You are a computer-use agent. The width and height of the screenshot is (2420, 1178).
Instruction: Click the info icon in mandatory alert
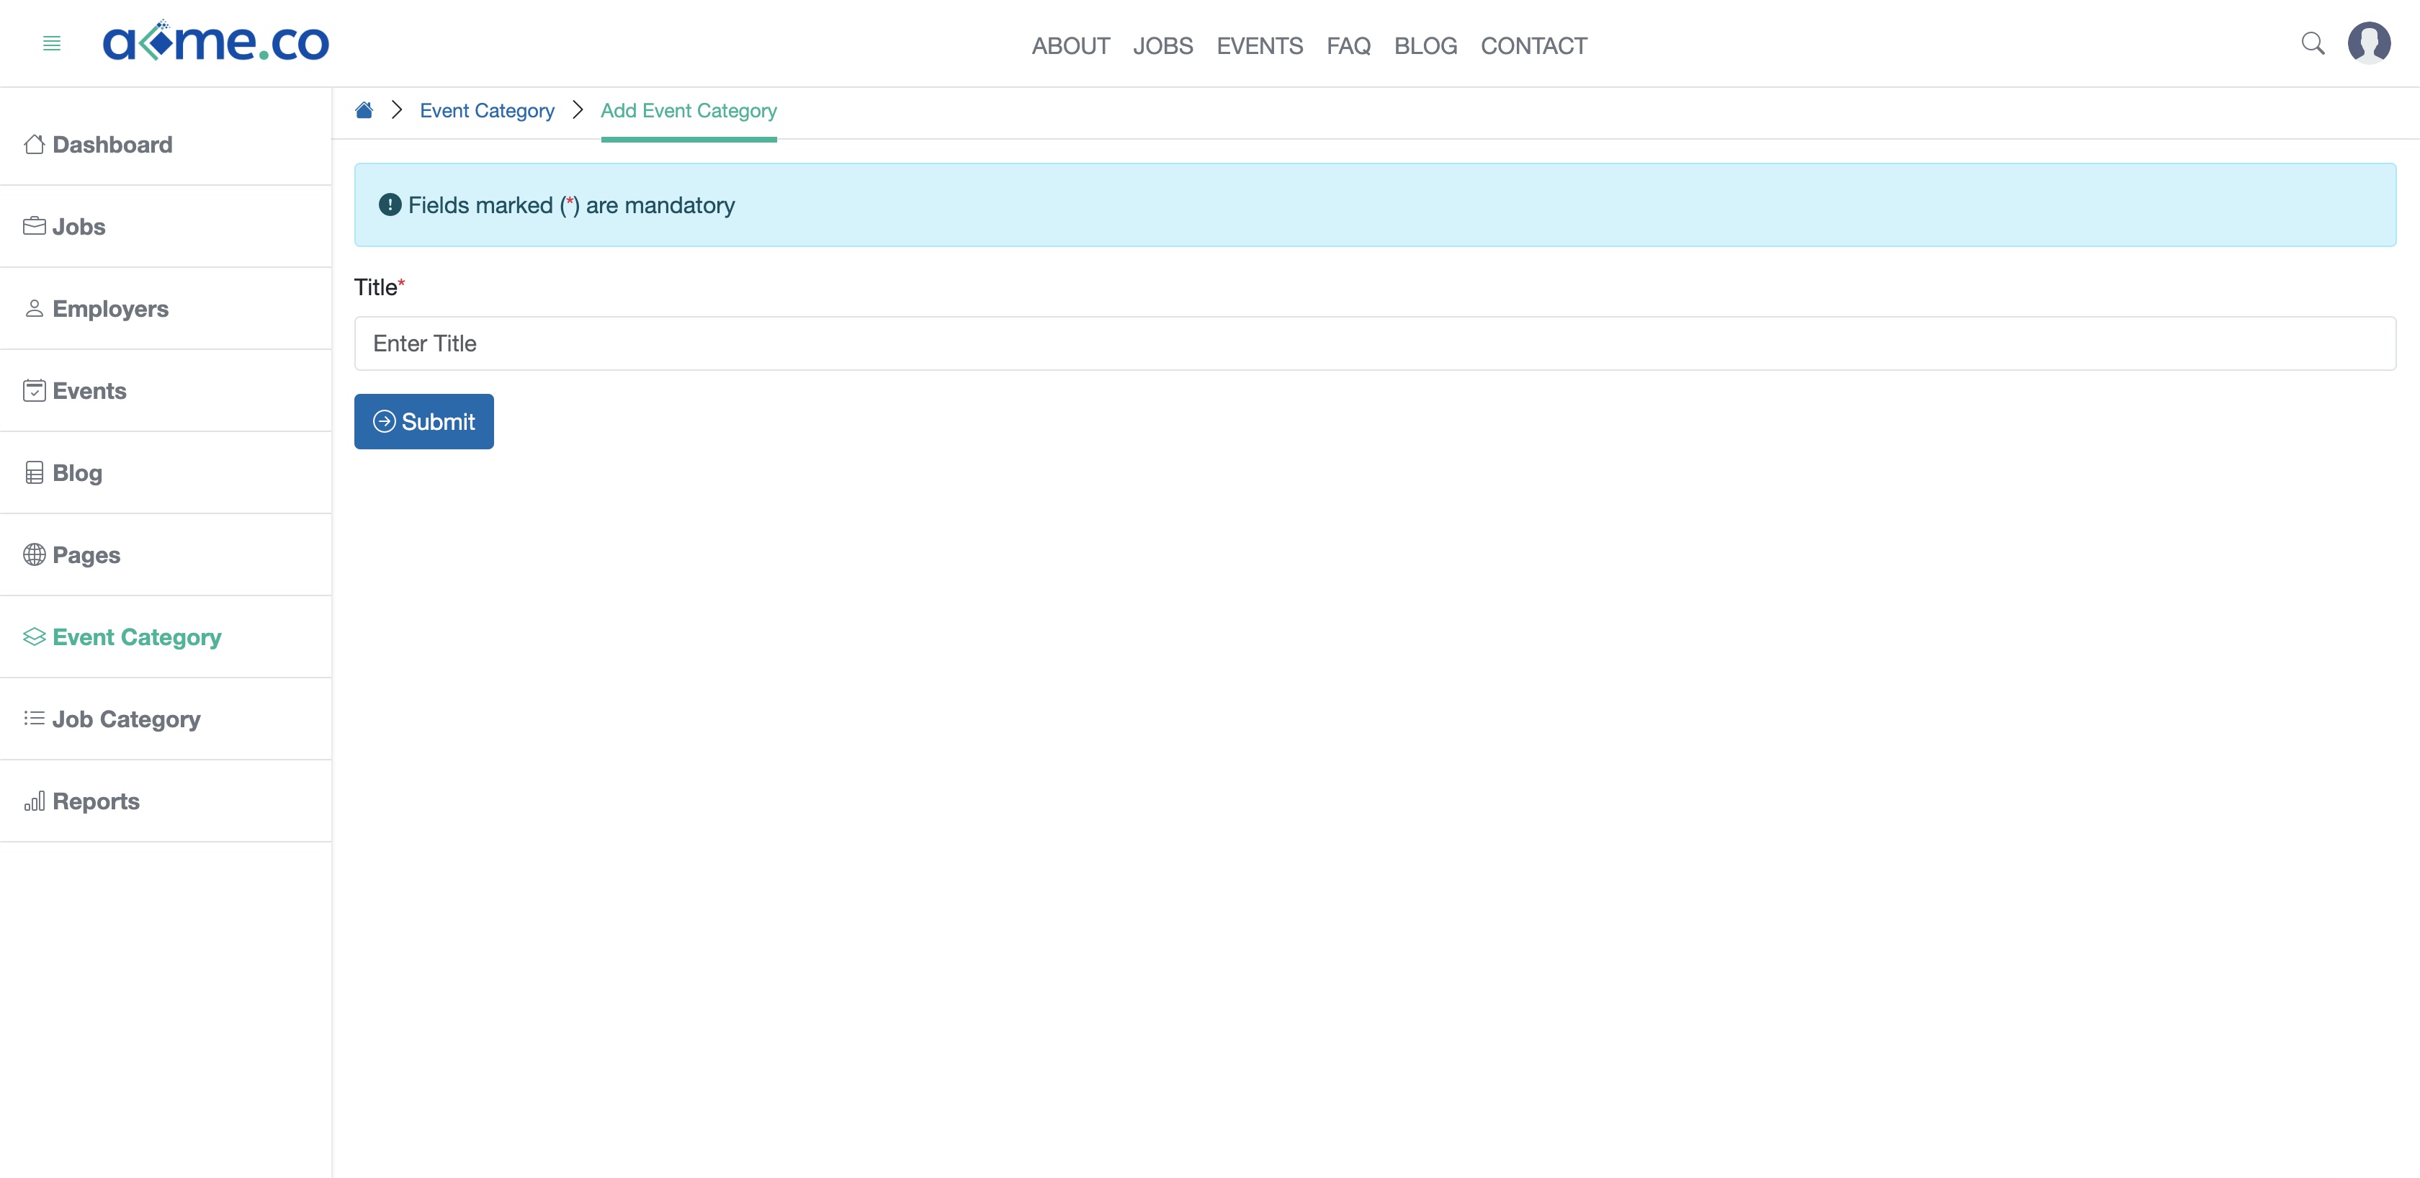390,204
